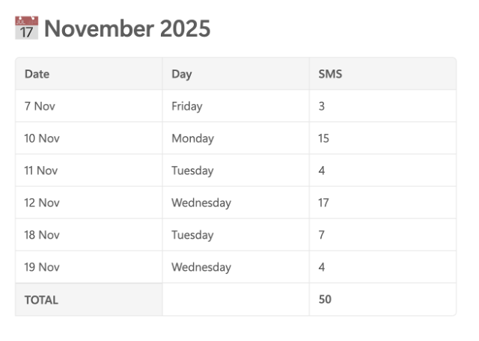Select the empty Day cell in TOTAL row

point(236,299)
